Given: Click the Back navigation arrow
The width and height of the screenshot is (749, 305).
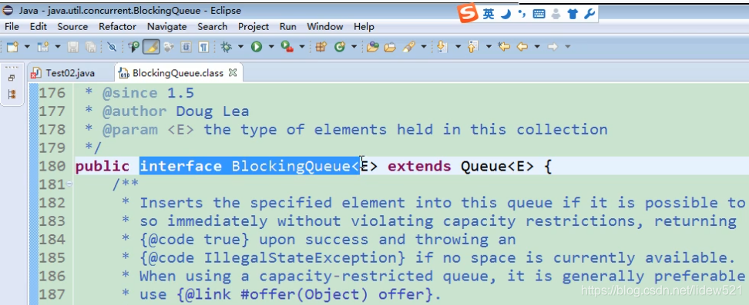Looking at the screenshot, I should coord(522,47).
